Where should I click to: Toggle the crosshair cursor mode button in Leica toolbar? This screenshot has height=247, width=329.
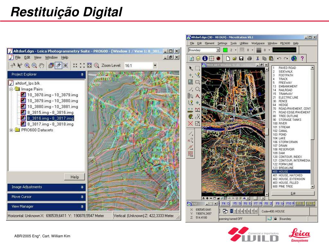(x=58, y=66)
